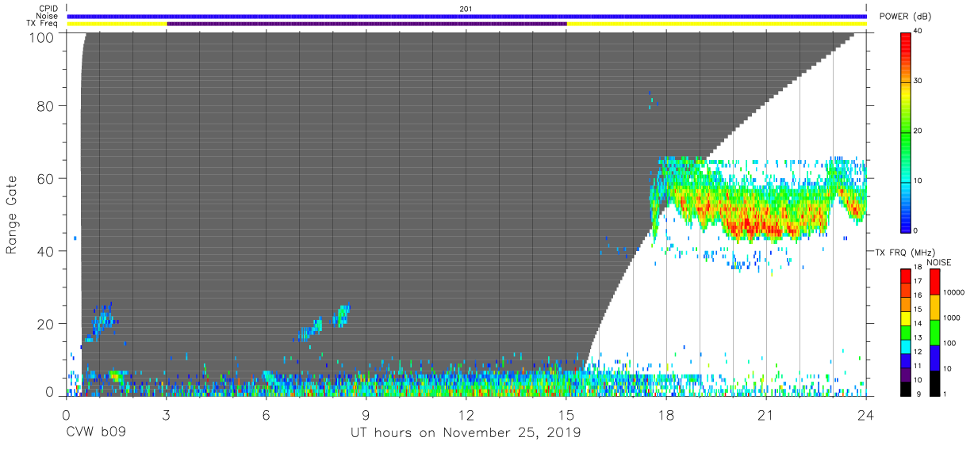974x449 pixels.
Task: Click the CPID value 201
Action: (466, 9)
